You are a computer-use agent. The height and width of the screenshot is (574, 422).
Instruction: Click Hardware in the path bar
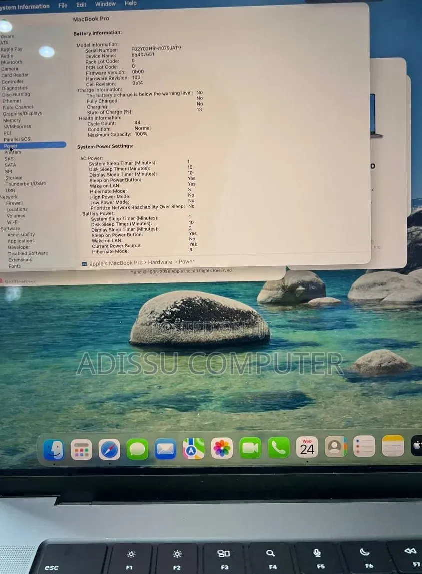pyautogui.click(x=160, y=262)
